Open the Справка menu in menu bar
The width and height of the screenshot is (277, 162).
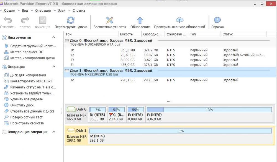(x=79, y=11)
